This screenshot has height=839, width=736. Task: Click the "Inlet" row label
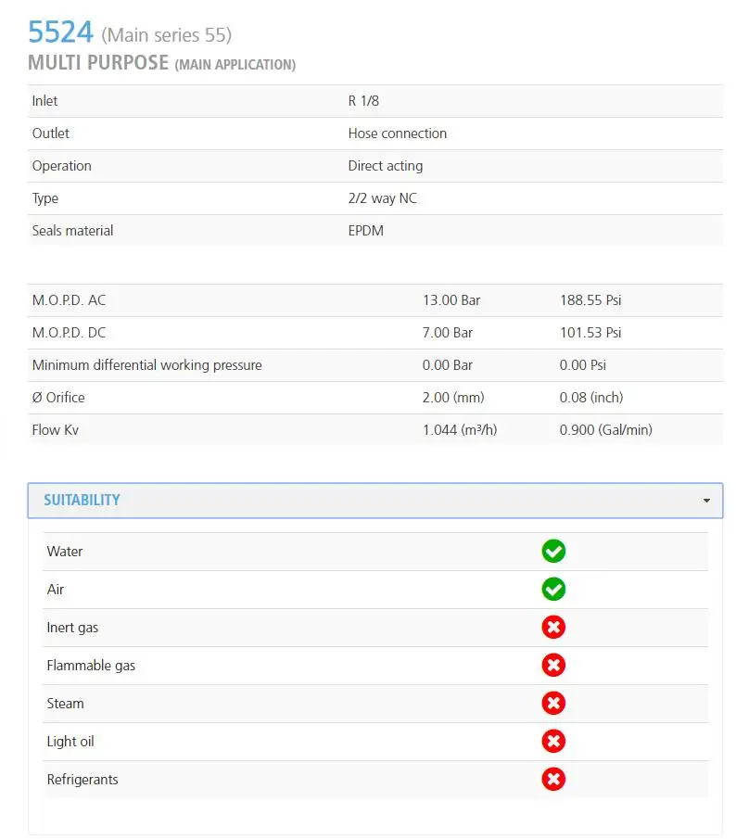44,101
